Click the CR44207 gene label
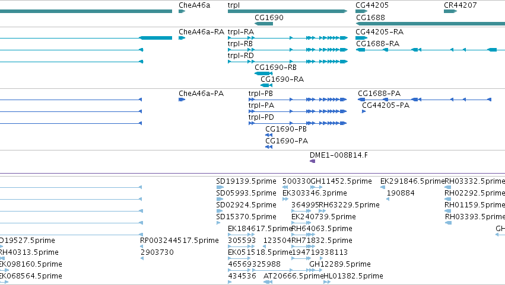 (x=460, y=5)
